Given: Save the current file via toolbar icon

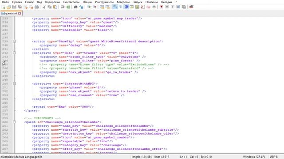Looking at the screenshot, I should point(14,7).
